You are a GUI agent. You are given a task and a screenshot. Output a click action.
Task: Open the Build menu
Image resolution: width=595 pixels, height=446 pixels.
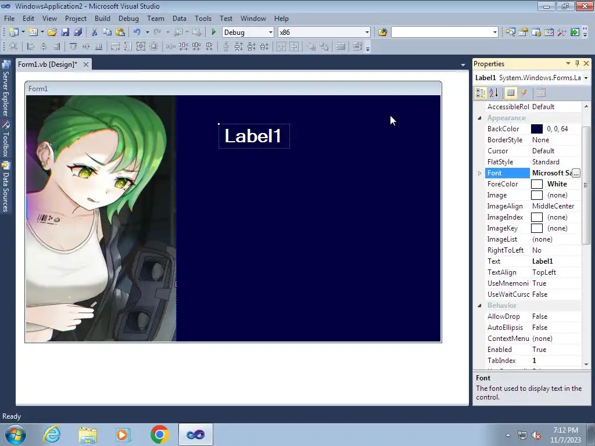pos(102,18)
